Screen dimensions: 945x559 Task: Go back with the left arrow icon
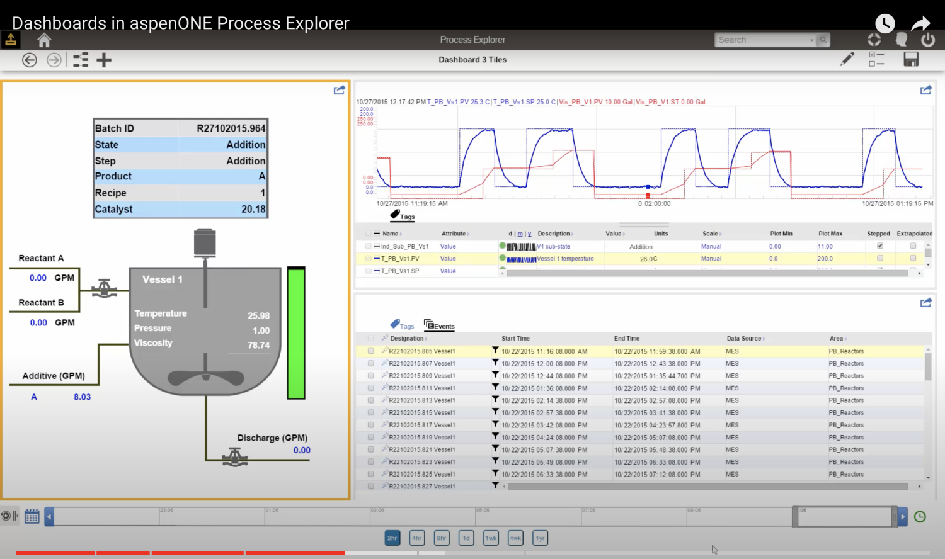coord(30,60)
